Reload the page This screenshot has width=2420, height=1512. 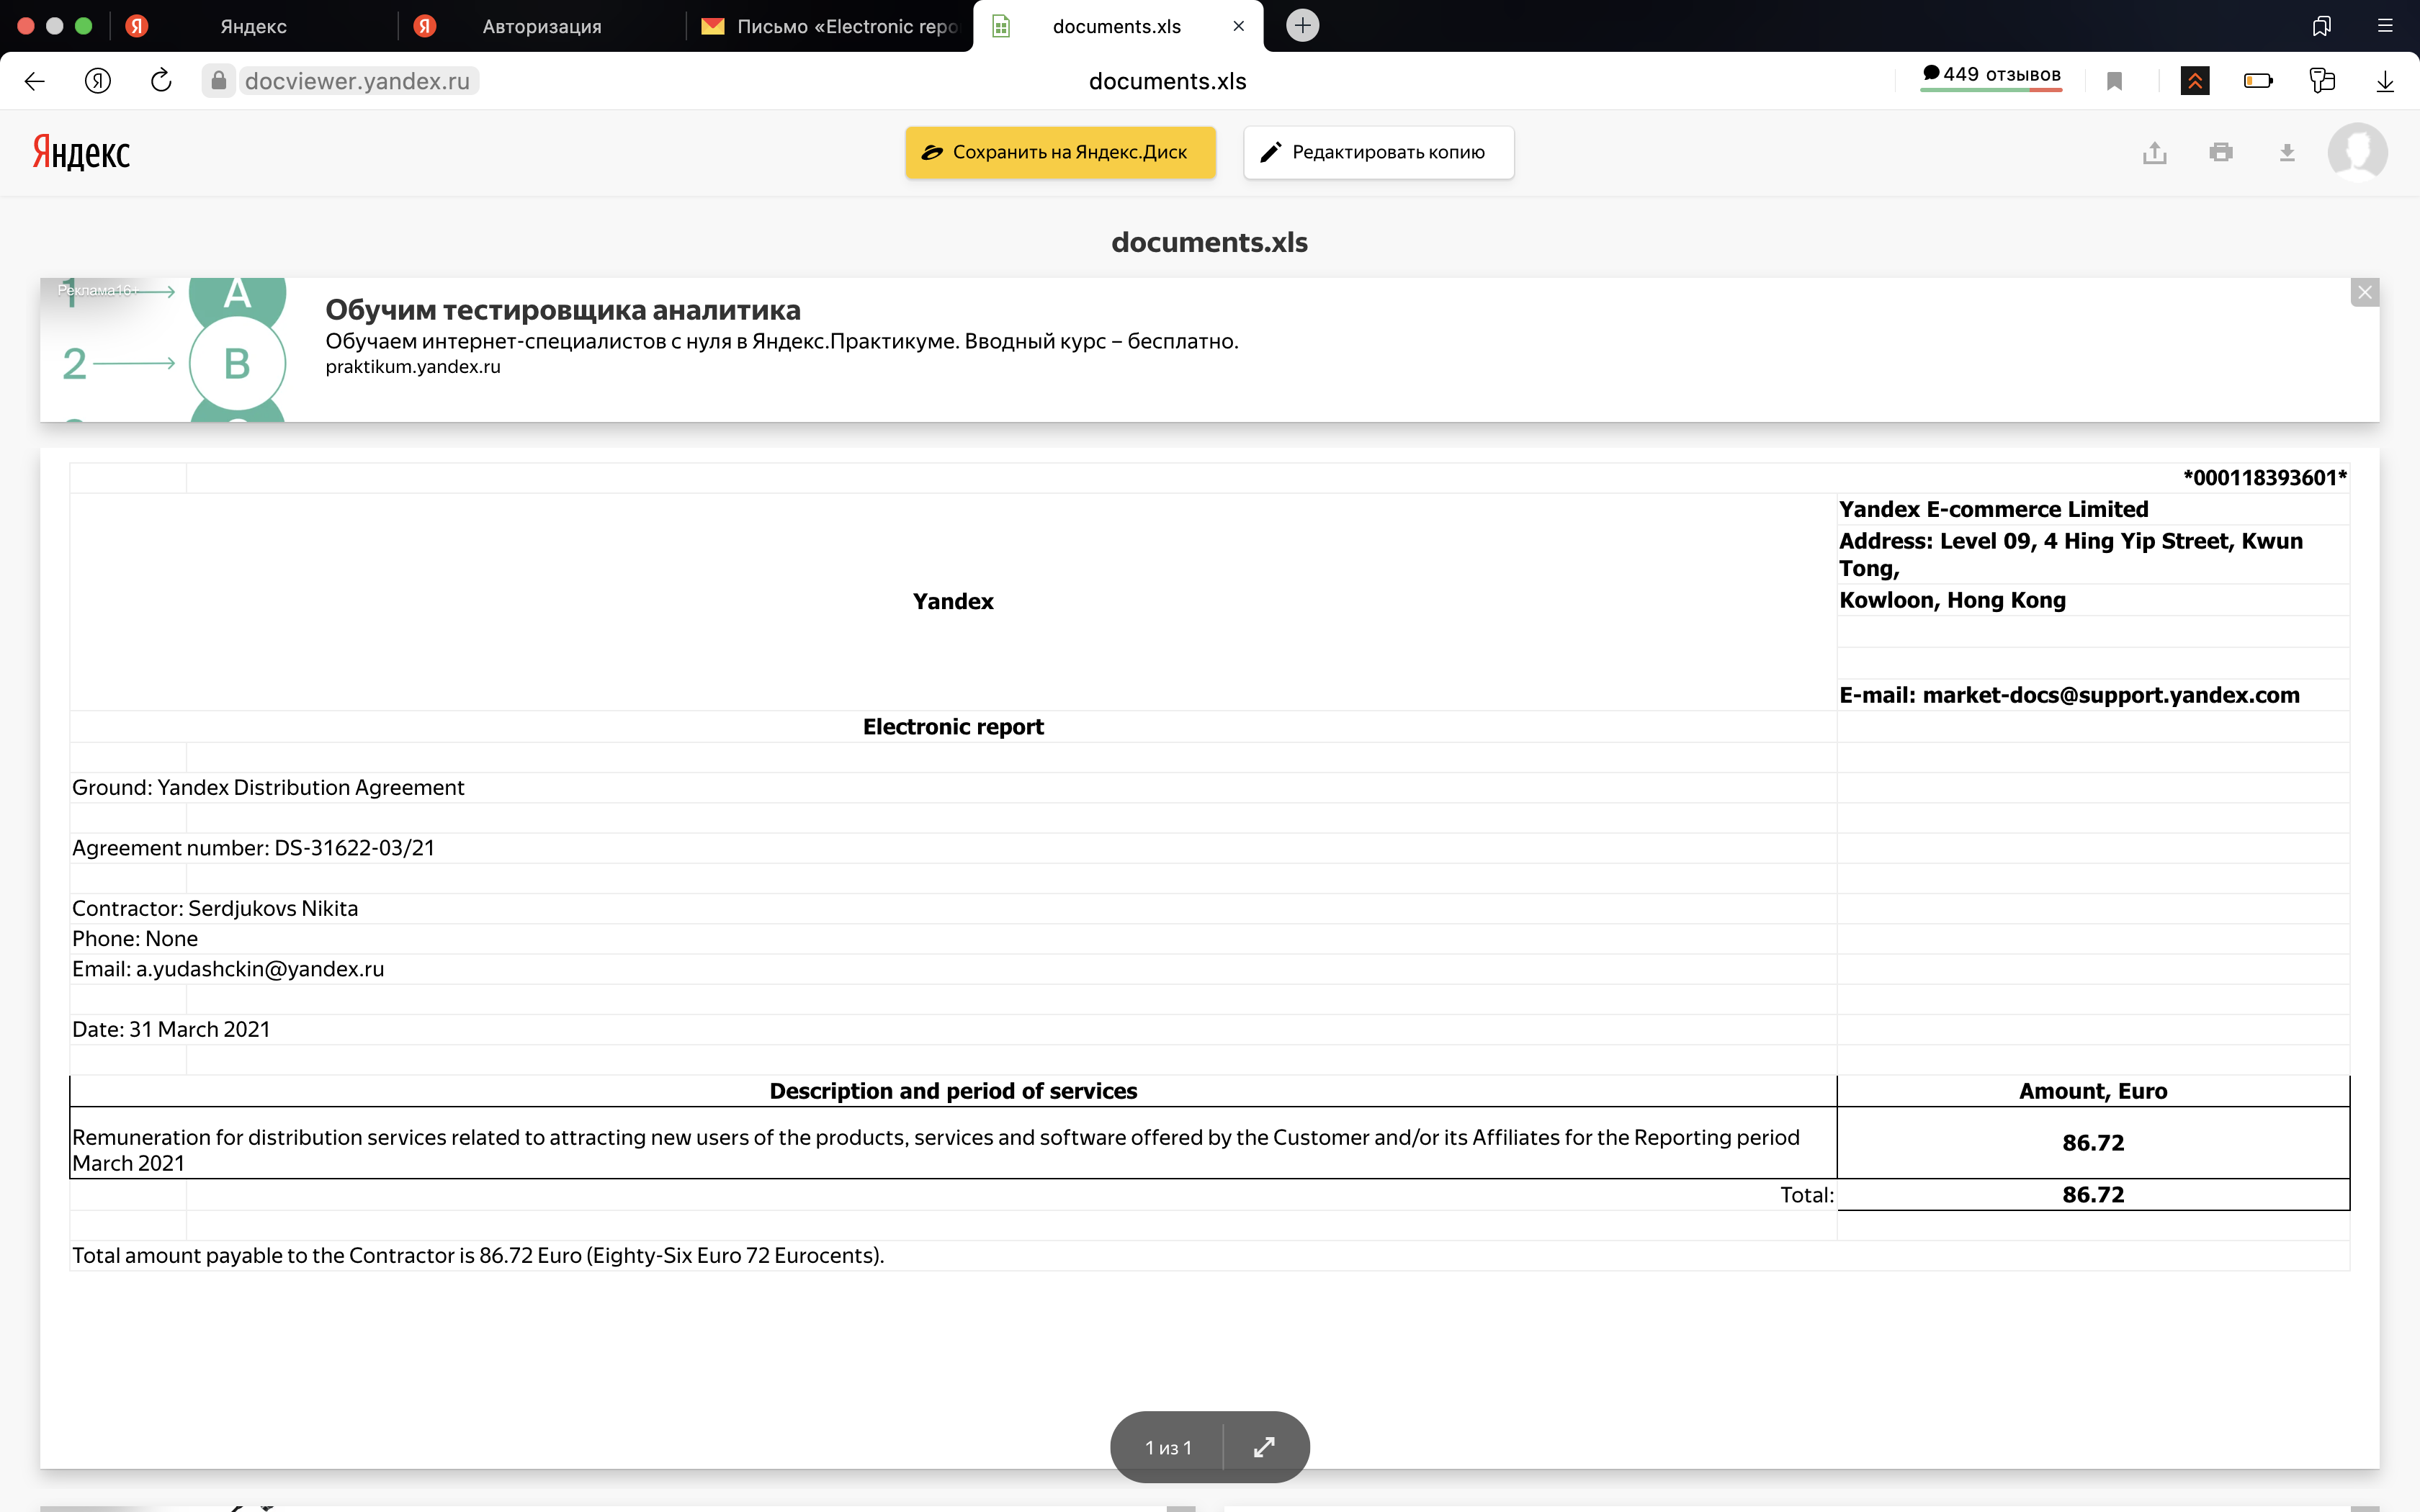[161, 81]
